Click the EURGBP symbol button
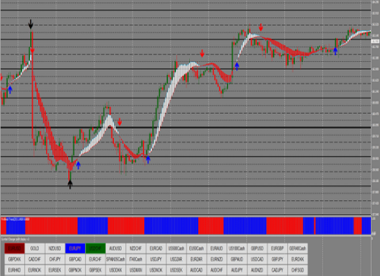 [278, 248]
